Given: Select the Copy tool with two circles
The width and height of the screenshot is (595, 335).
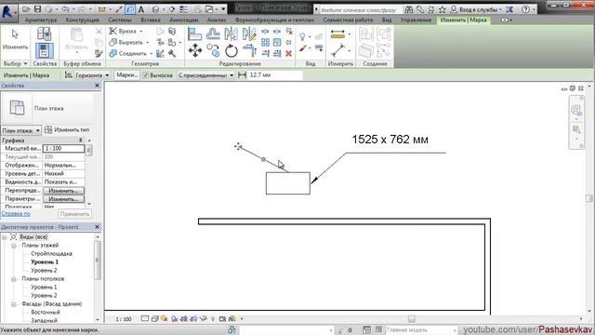Looking at the screenshot, I should point(213,50).
